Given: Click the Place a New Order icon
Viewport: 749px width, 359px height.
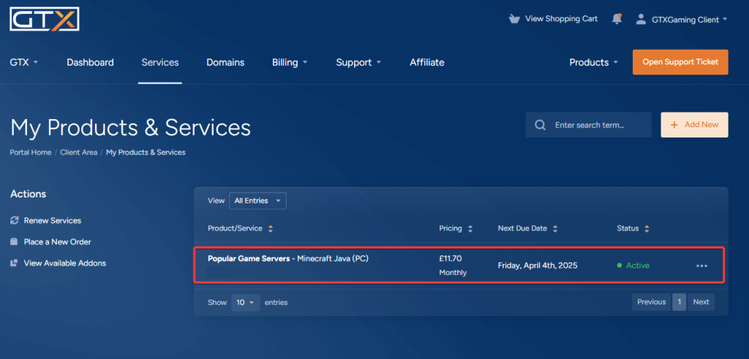Looking at the screenshot, I should [15, 242].
